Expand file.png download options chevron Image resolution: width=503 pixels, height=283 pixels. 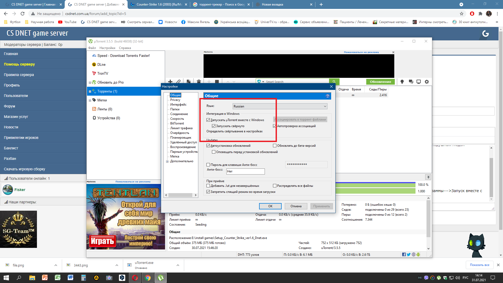[56, 265]
